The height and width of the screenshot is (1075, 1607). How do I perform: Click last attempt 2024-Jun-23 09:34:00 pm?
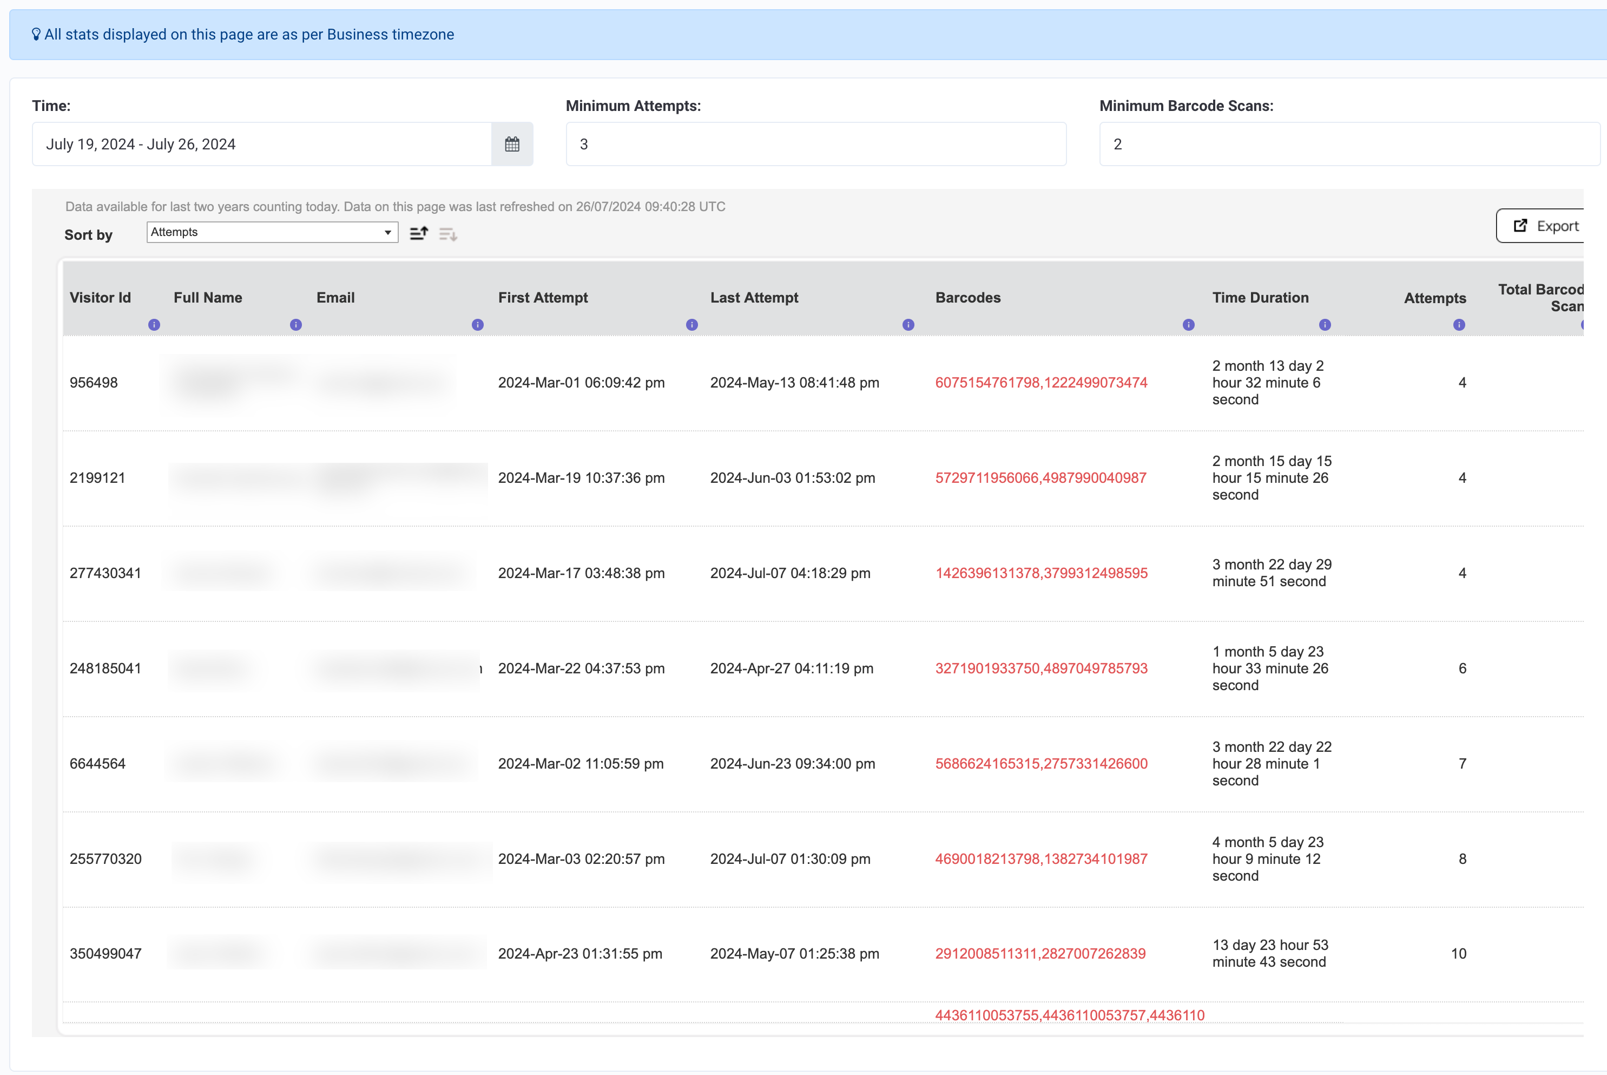point(792,764)
